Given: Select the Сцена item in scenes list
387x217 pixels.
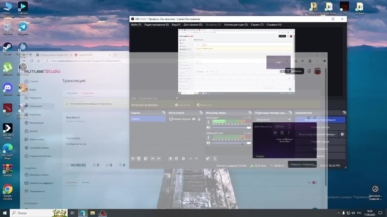Looking at the screenshot, I should [x=148, y=119].
